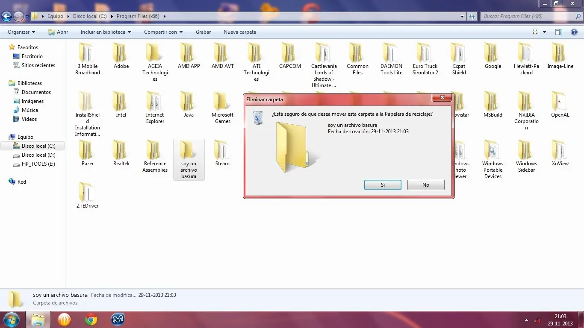Image resolution: width=584 pixels, height=328 pixels.
Task: Select the NVIDIA Corporation folder
Action: click(527, 111)
